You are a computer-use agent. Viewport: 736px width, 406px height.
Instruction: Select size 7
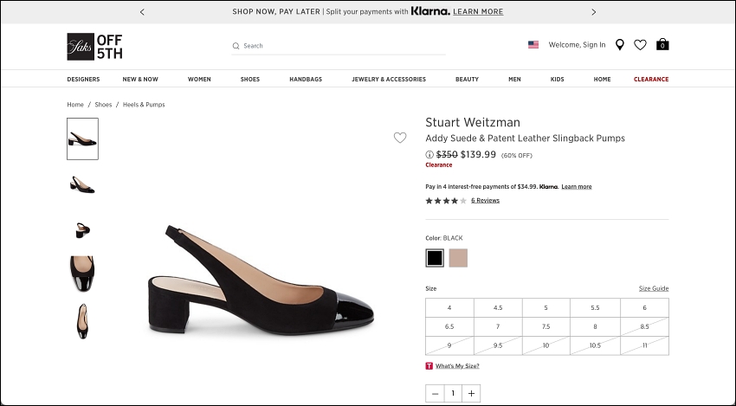coord(498,326)
